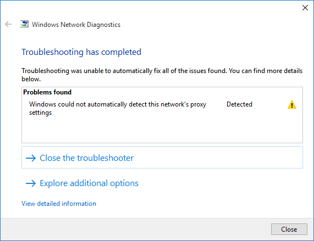This screenshot has width=314, height=241.
Task: Click the arrow beside Close the troubleshooter
Action: click(x=31, y=158)
